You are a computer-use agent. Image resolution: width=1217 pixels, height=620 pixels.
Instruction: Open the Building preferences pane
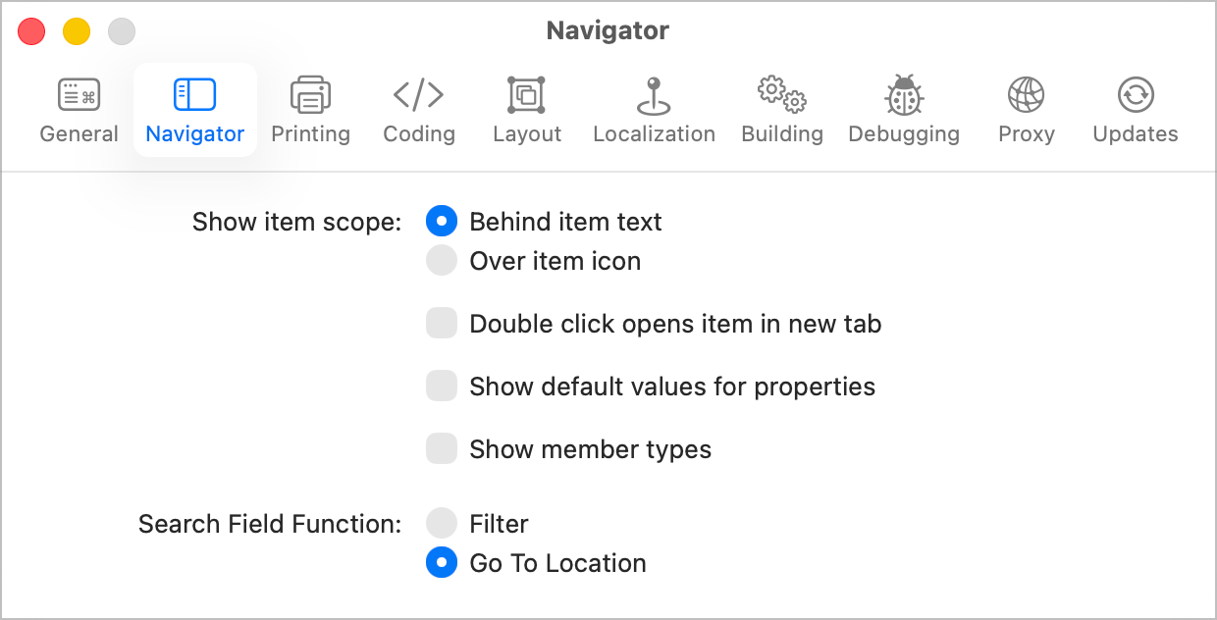coord(781,108)
